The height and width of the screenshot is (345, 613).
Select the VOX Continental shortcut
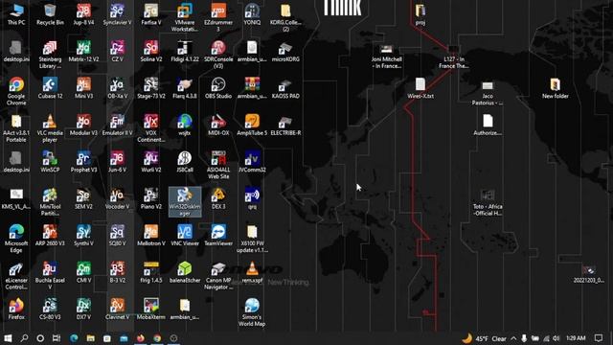151,128
